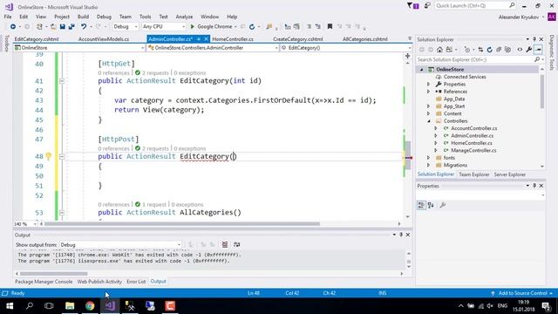Switch to the EditCategory.cshtml tab
Screen dimensions: 558x314
[x=37, y=39]
